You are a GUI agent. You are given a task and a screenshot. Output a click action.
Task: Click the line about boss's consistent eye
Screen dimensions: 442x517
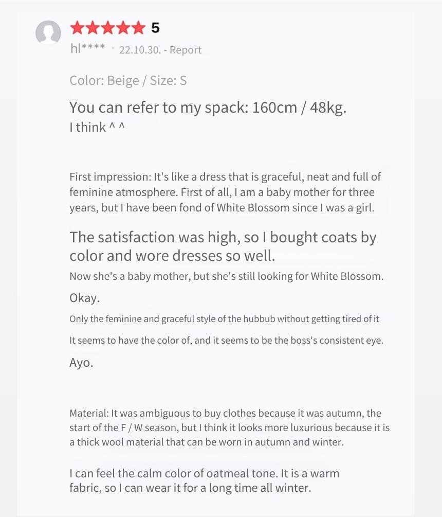[226, 340]
